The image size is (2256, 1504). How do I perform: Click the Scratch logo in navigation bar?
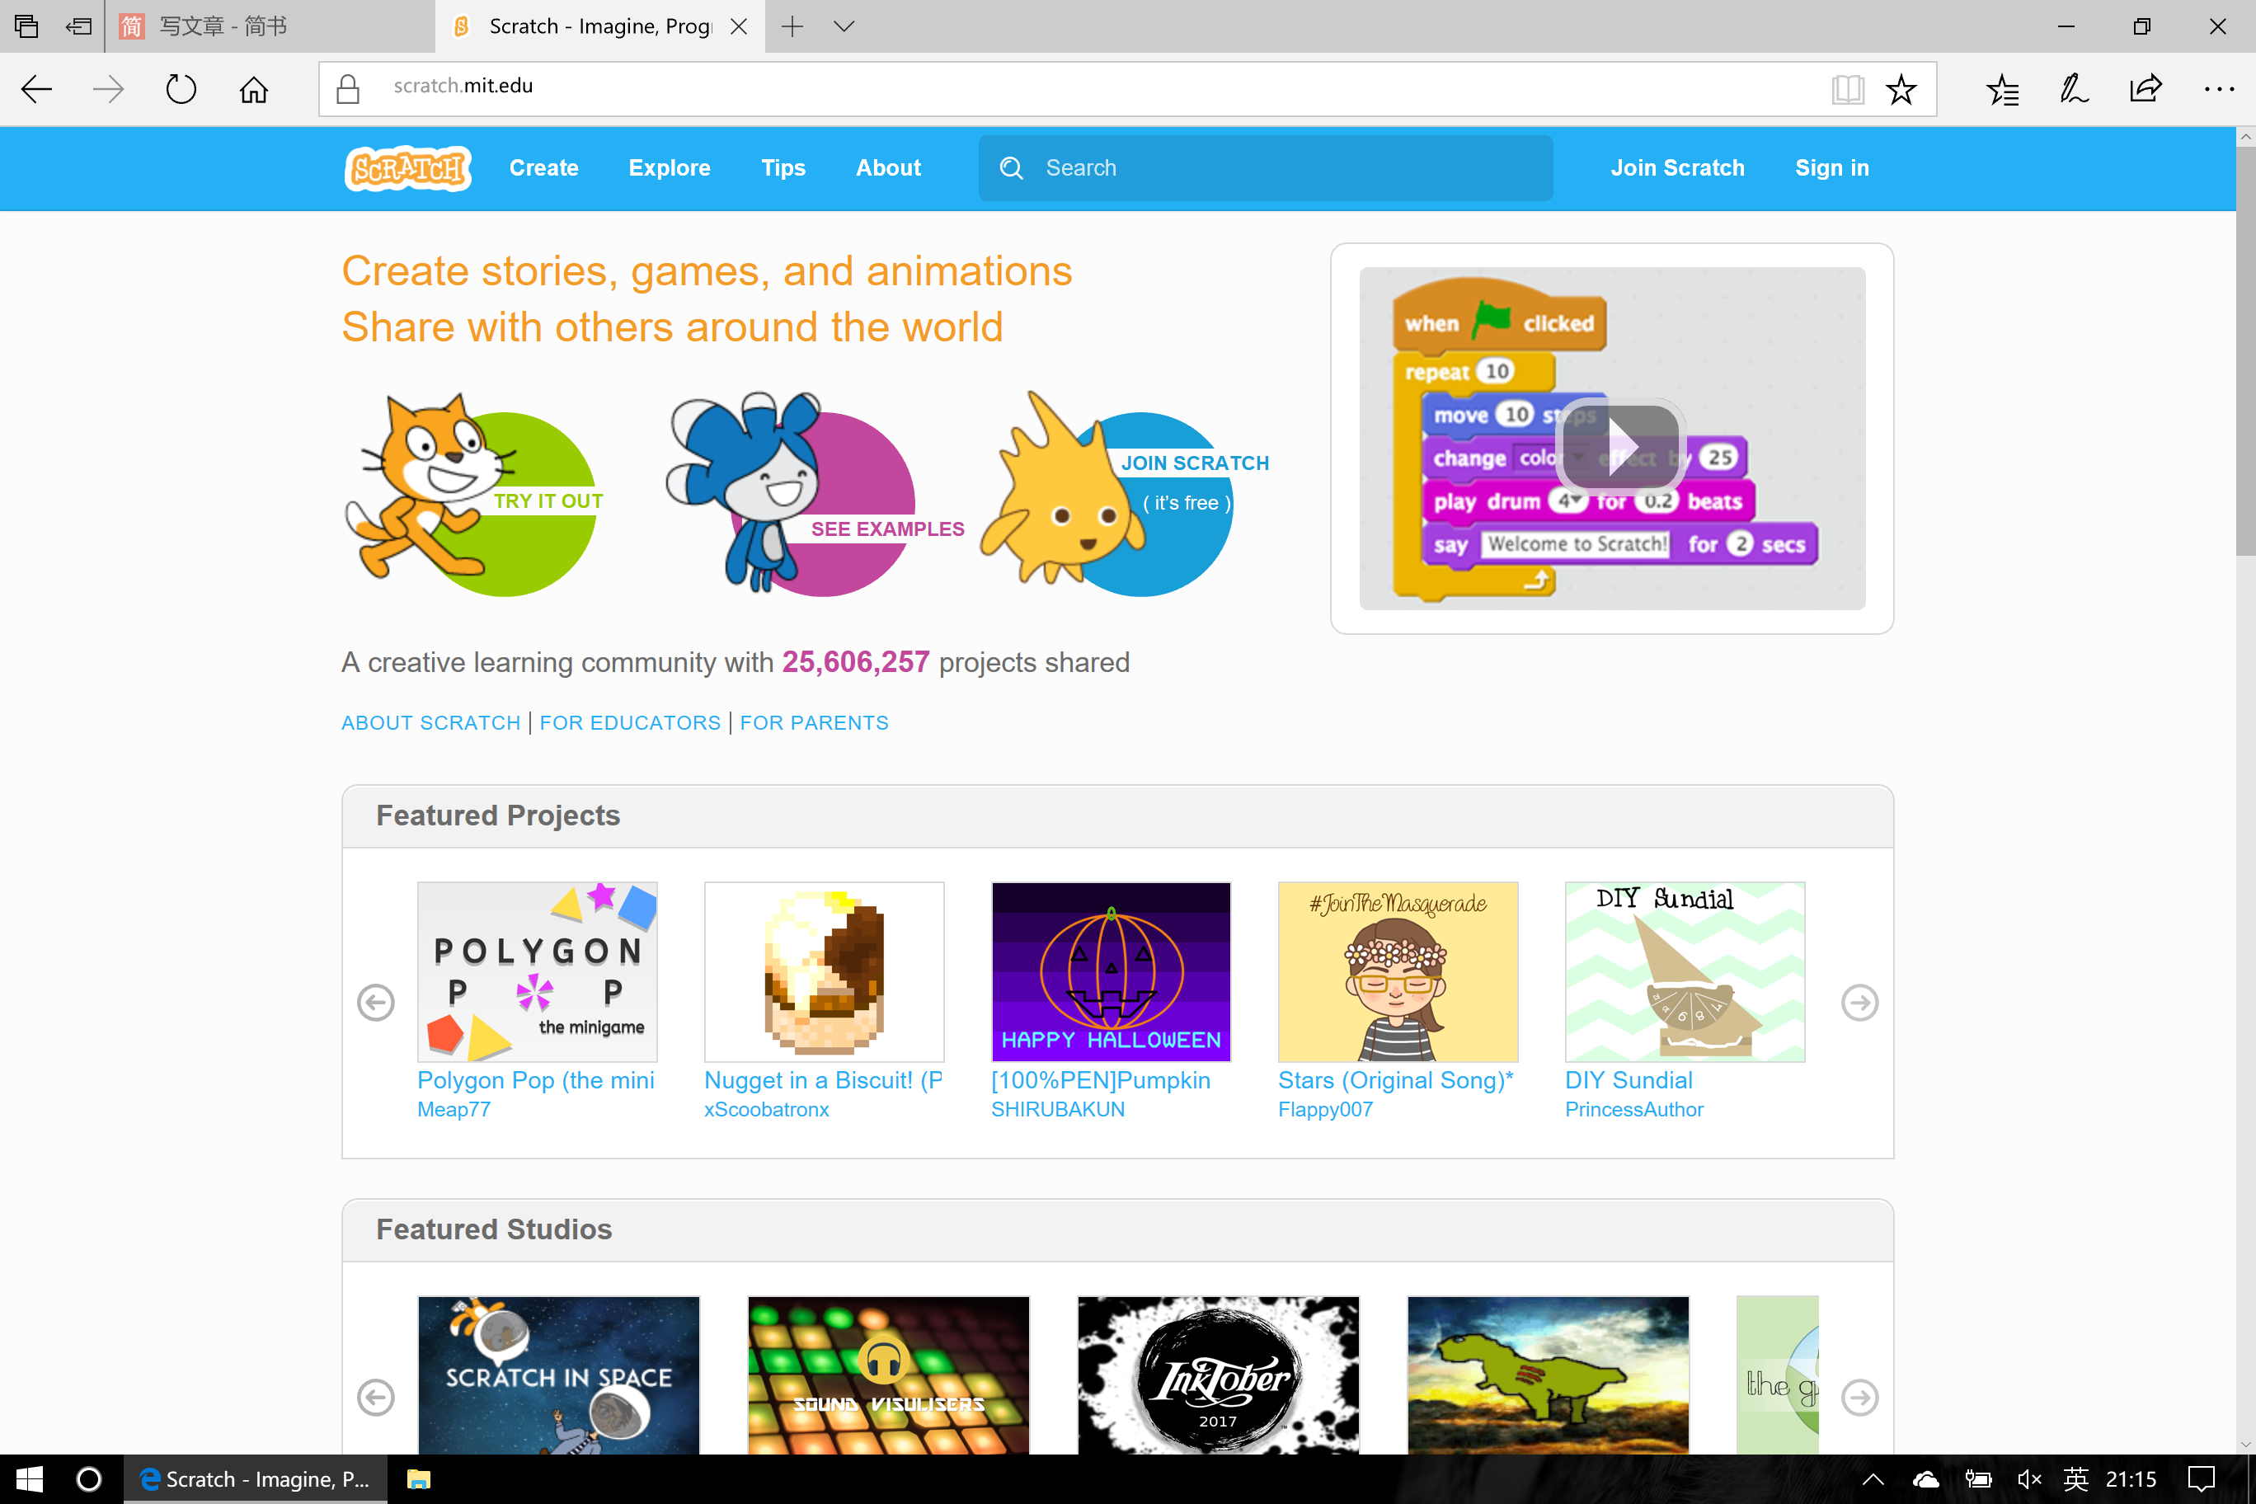coord(407,169)
